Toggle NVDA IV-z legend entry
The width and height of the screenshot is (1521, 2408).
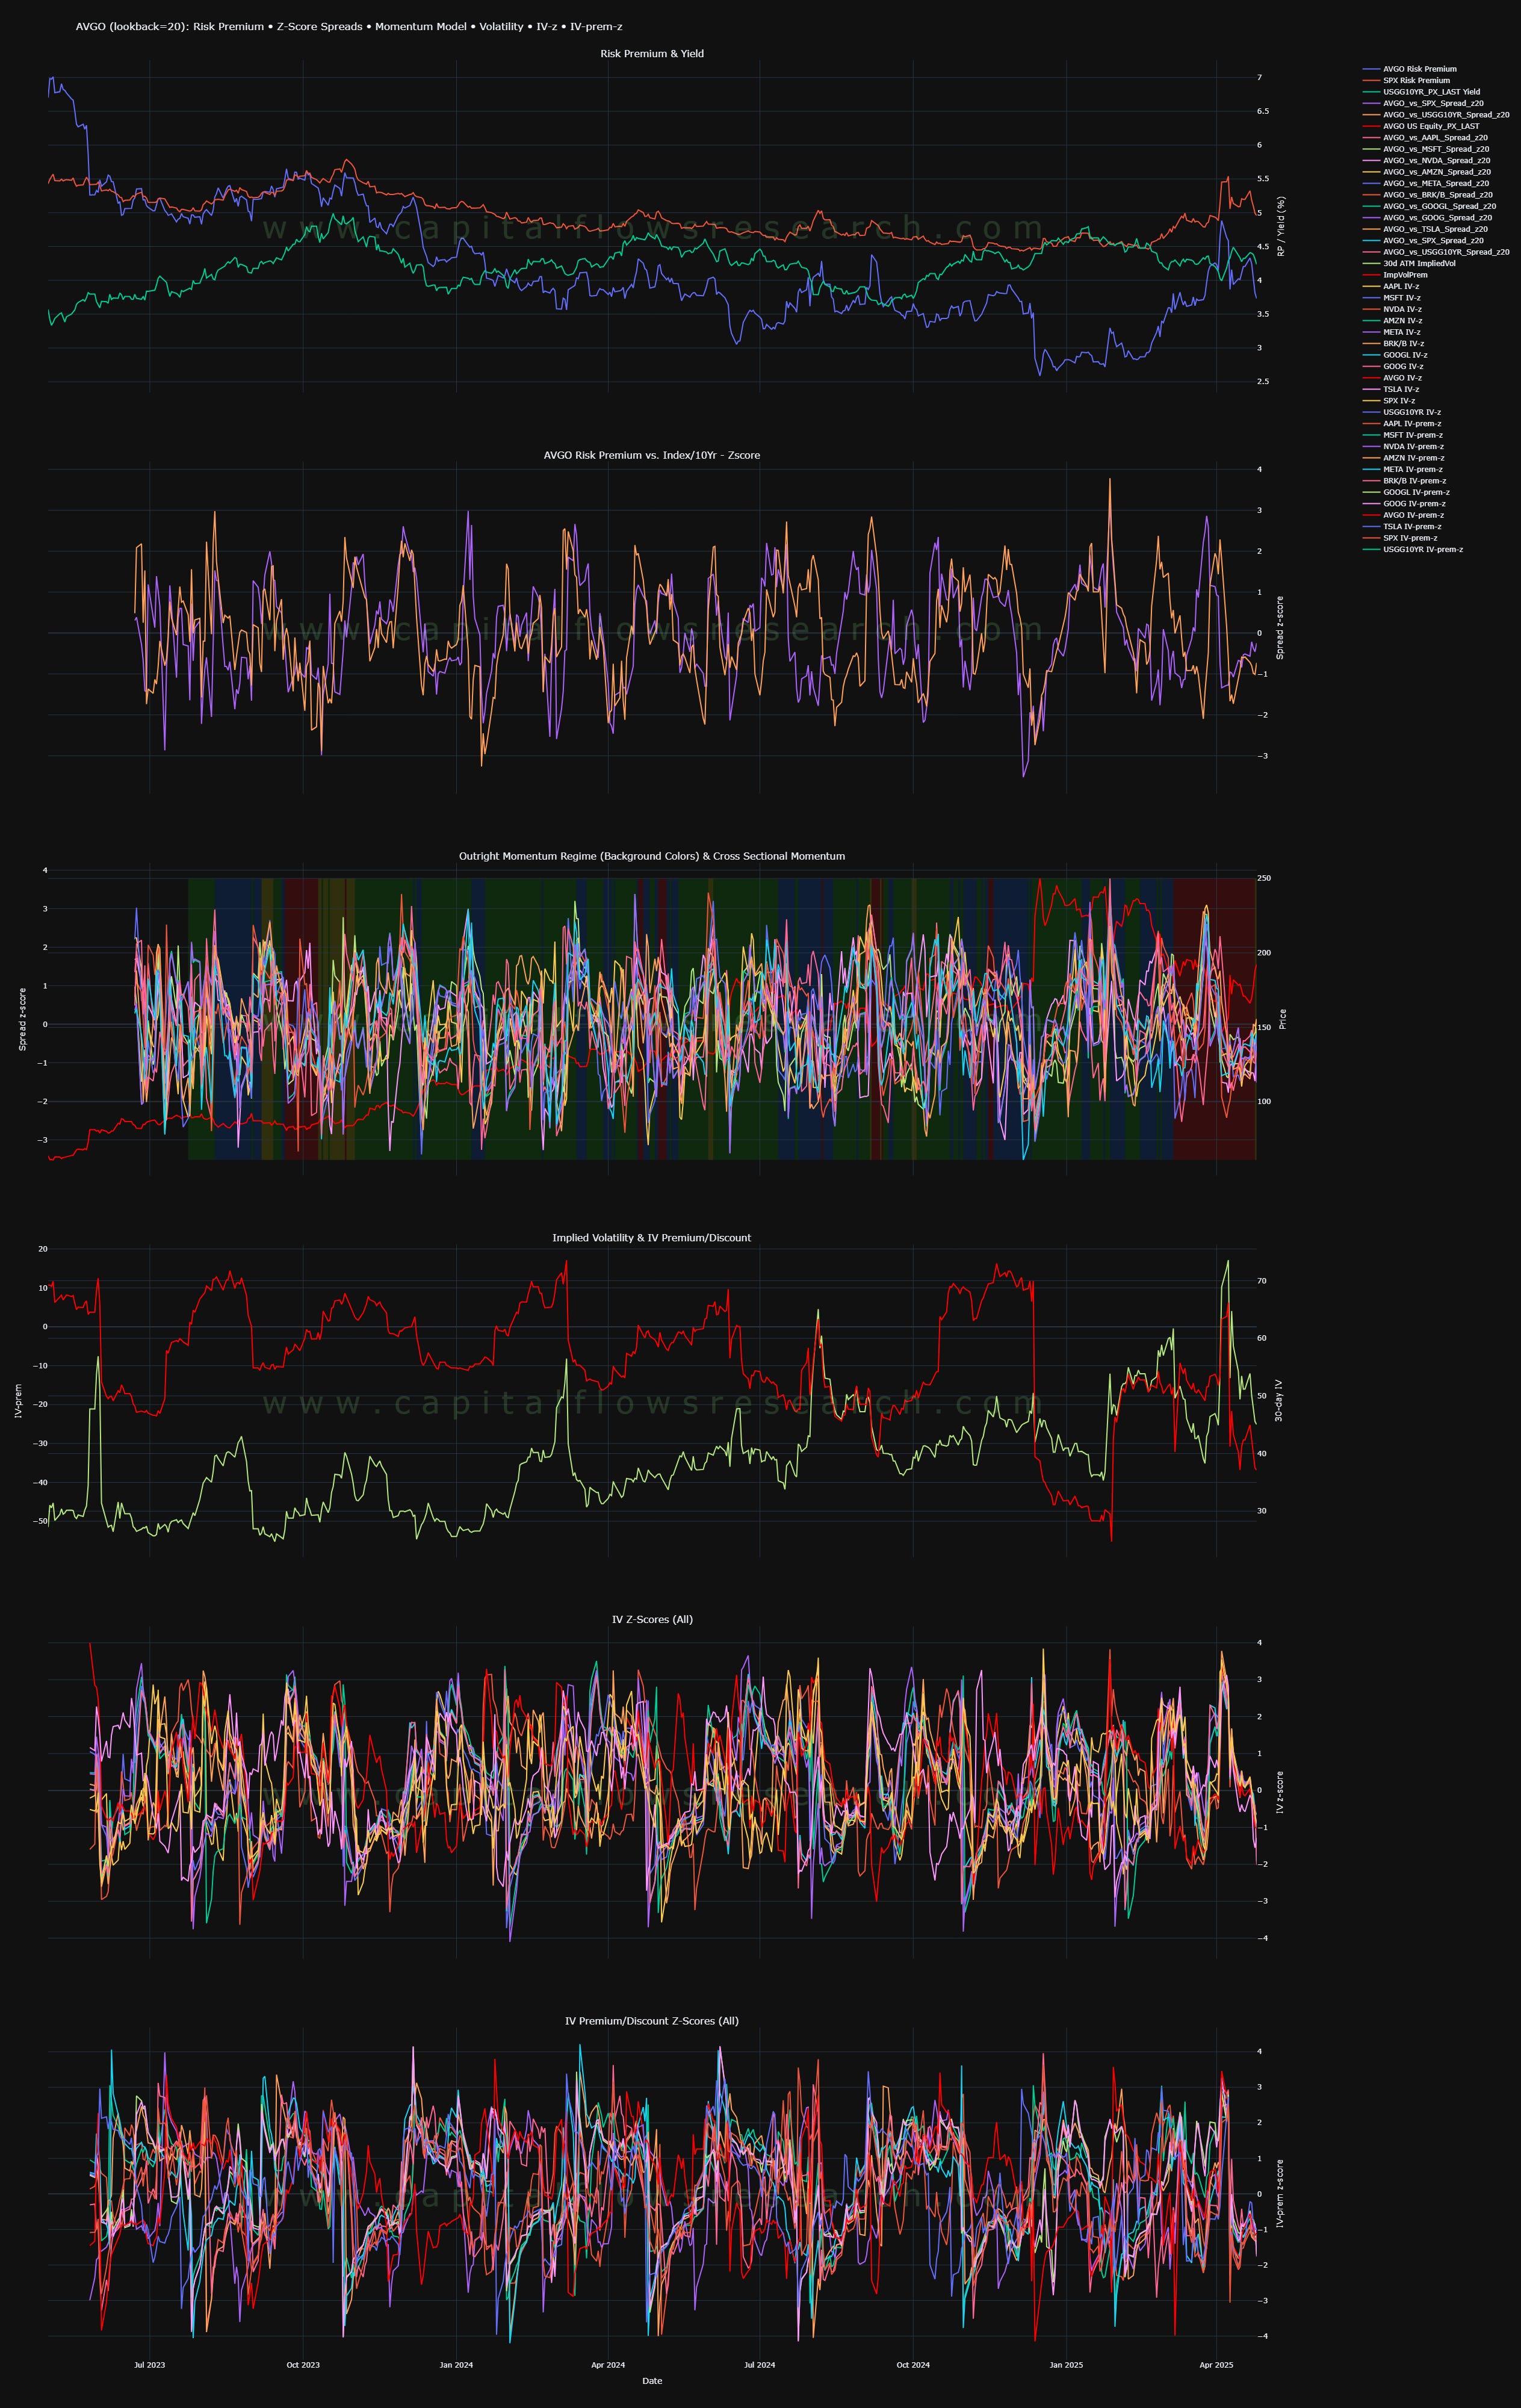tap(1391, 309)
